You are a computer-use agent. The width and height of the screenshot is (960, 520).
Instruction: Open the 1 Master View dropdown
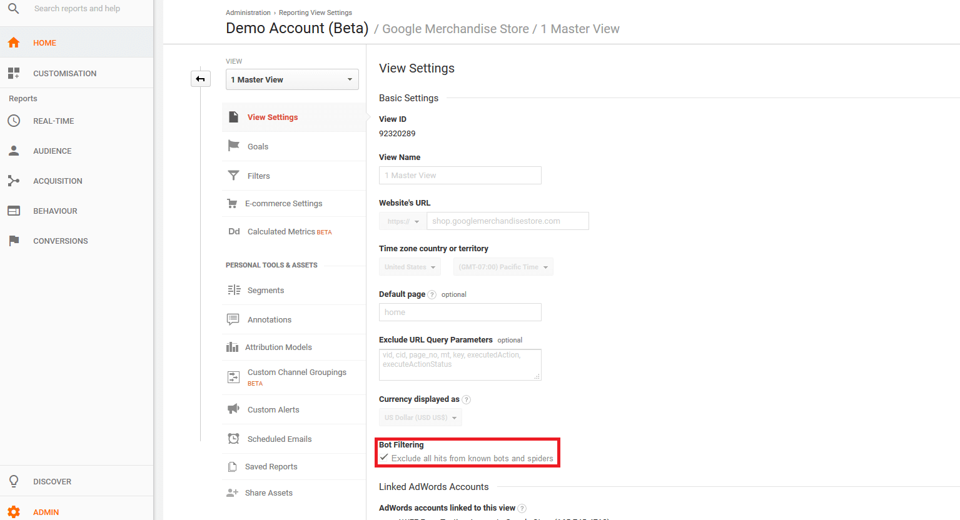coord(292,79)
